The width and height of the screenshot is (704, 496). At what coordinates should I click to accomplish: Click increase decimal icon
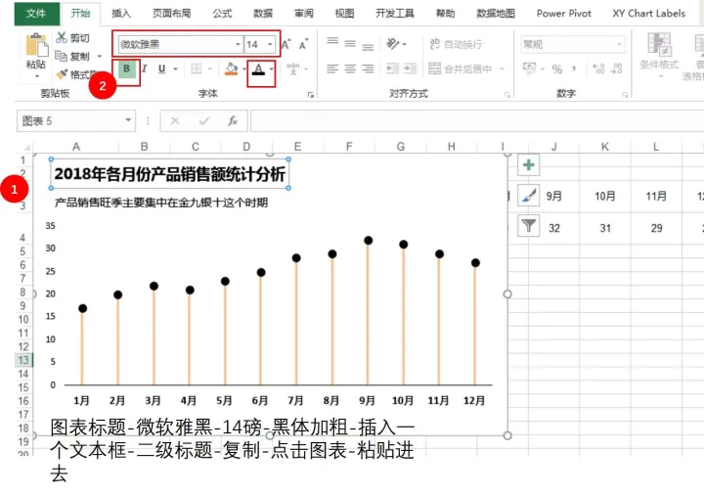[599, 68]
